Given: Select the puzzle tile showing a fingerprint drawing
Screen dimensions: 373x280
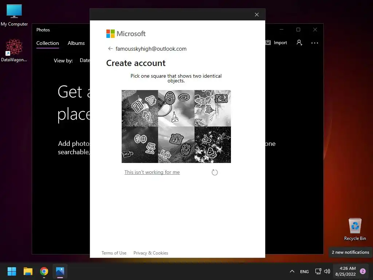Looking at the screenshot, I should click(176, 145).
